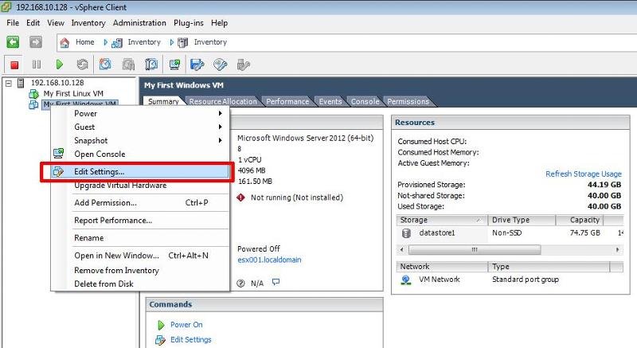
Task: Expand the Snapshot submenu arrow
Action: [x=221, y=140]
